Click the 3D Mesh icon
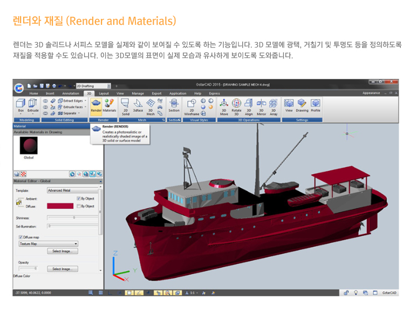410x313 pixels. coord(151,104)
